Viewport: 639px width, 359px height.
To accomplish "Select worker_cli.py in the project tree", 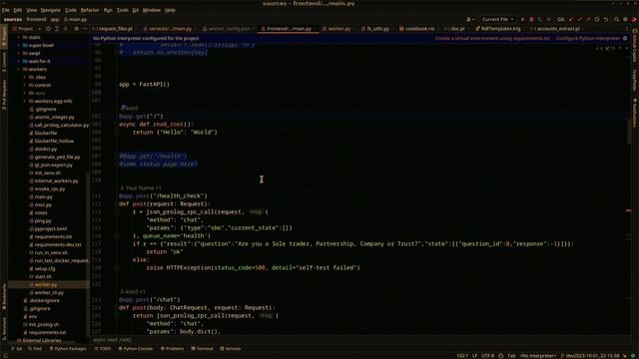I will 49,292.
